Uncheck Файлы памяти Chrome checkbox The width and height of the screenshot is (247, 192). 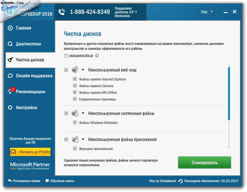(75, 85)
